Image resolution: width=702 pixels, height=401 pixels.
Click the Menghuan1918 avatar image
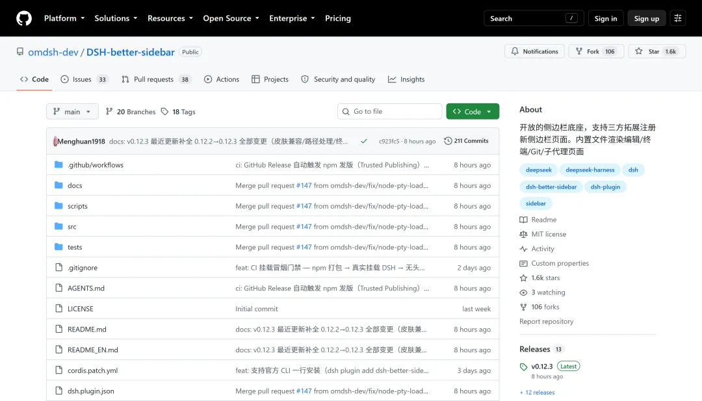click(55, 142)
